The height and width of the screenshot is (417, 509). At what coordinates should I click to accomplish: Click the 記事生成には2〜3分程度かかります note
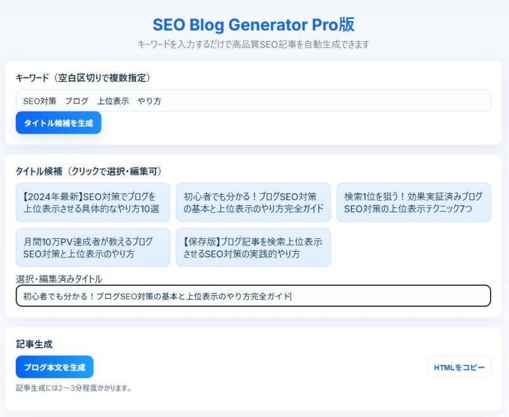(74, 388)
